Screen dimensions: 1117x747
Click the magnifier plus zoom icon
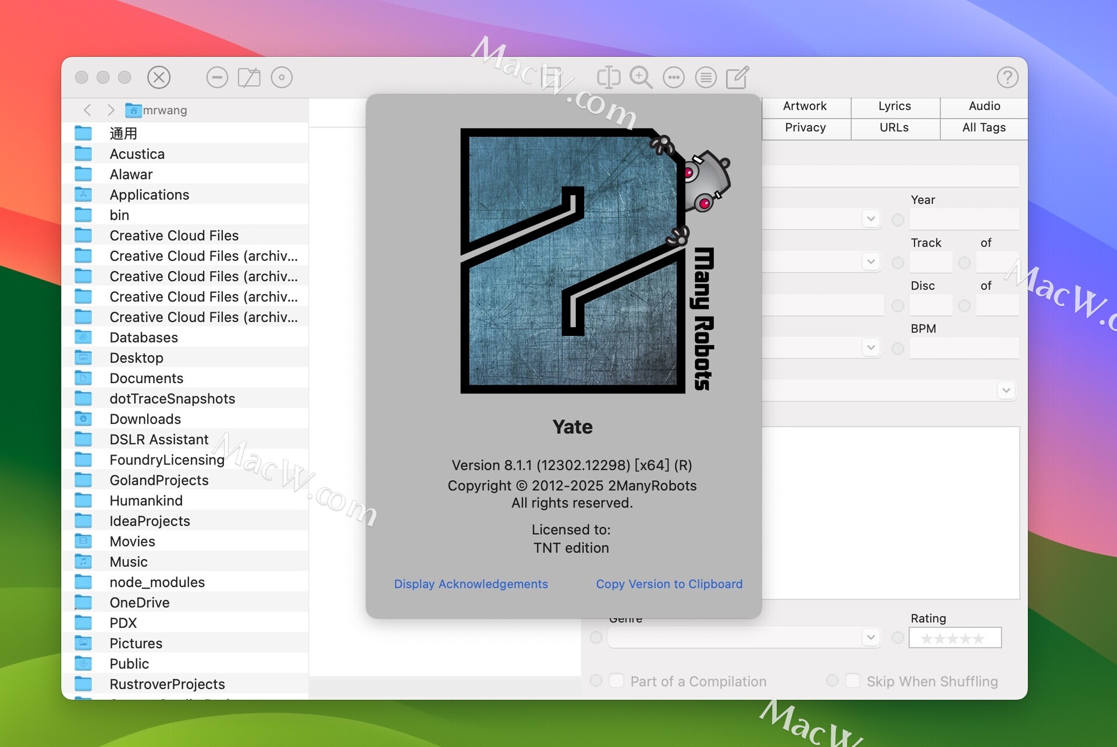(641, 77)
